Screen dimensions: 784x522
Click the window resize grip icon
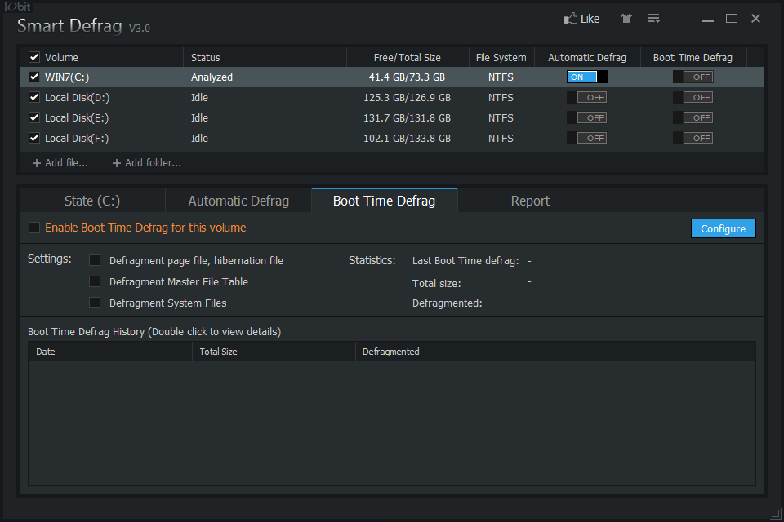tap(776, 513)
